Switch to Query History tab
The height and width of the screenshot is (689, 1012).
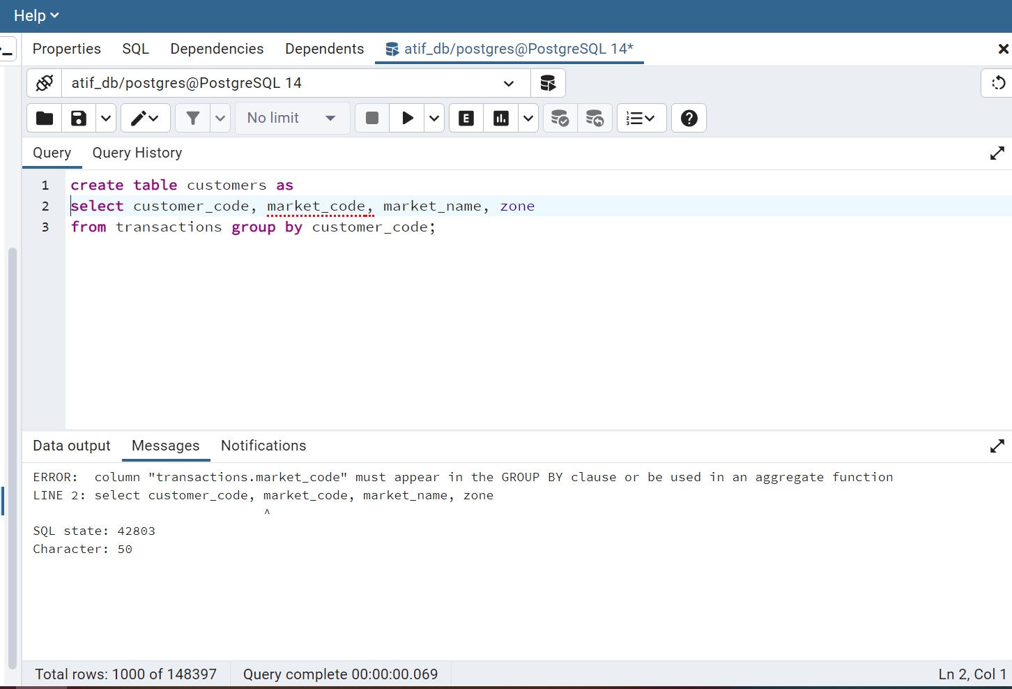coord(137,153)
